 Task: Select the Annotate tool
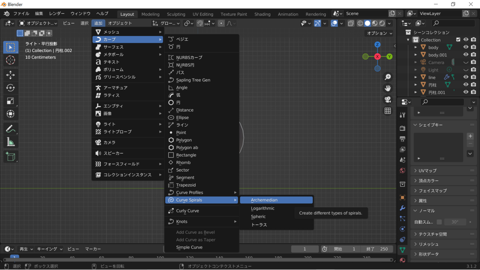pyautogui.click(x=11, y=129)
